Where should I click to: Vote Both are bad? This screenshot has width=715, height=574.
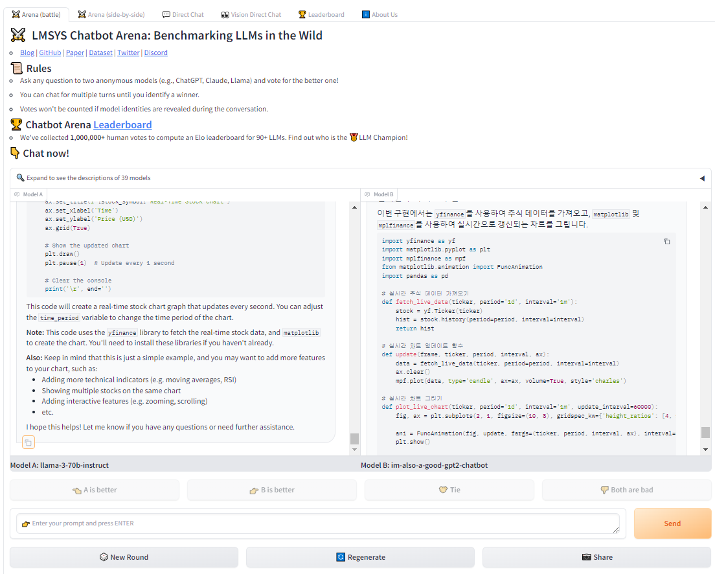point(626,490)
